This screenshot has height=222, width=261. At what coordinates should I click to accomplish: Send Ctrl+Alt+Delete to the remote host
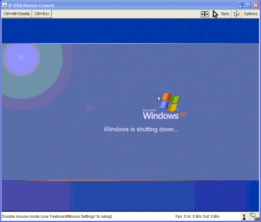click(x=17, y=14)
